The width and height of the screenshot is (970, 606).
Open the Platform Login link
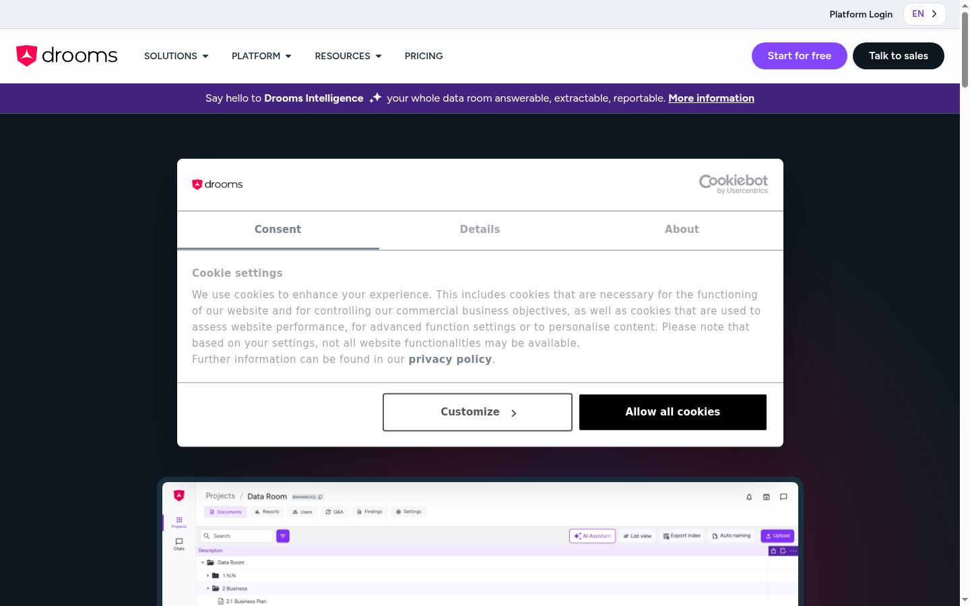click(x=861, y=14)
